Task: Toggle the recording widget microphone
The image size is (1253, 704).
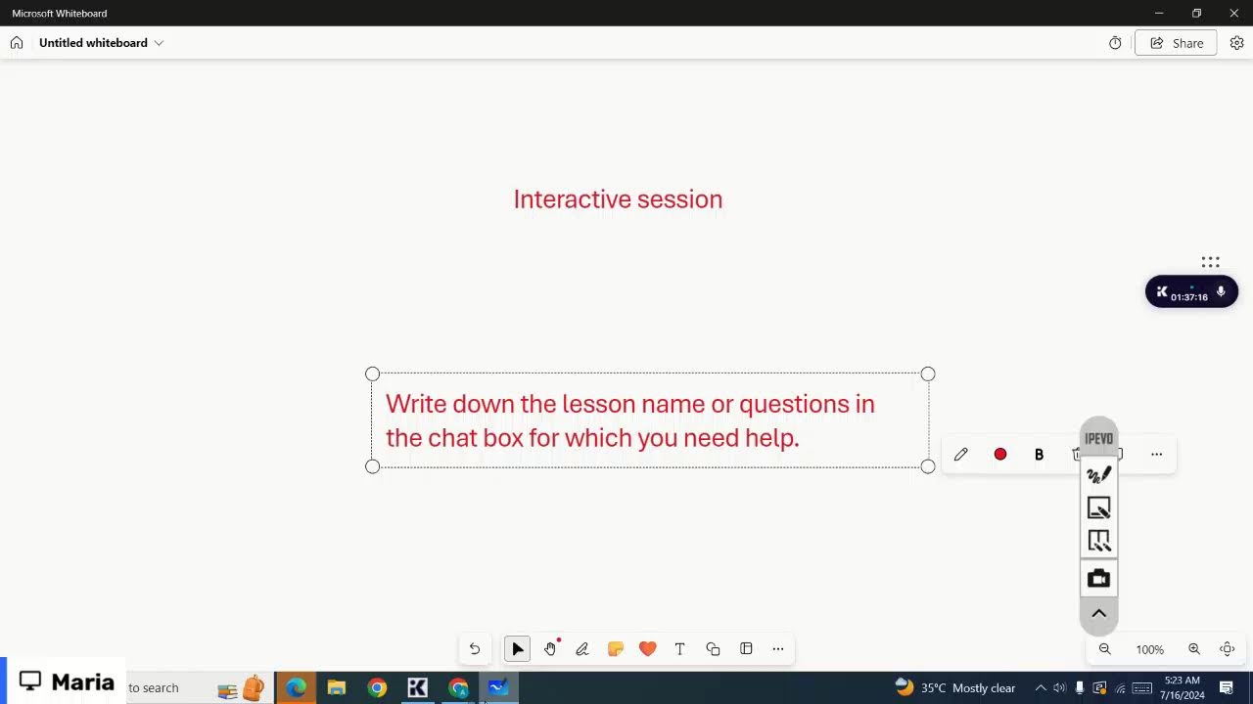Action: pos(1221,291)
